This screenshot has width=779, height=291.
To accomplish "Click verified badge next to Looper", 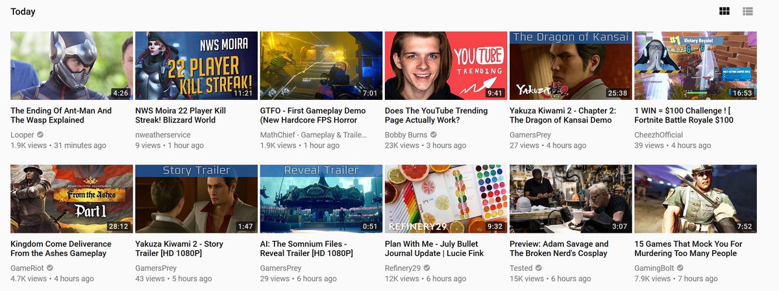I will pyautogui.click(x=41, y=135).
